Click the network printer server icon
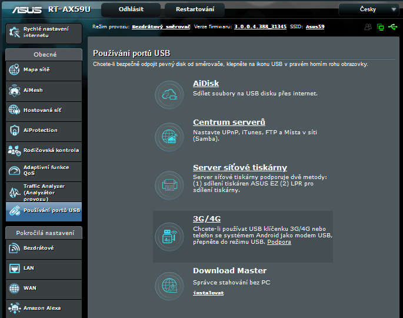The height and width of the screenshot is (318, 403). click(x=169, y=184)
